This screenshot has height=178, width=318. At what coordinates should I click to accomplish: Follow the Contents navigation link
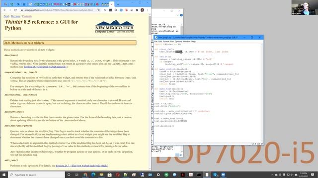27,16
